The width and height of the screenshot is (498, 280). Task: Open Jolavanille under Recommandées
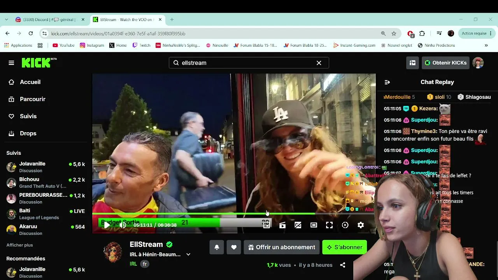click(x=46, y=272)
